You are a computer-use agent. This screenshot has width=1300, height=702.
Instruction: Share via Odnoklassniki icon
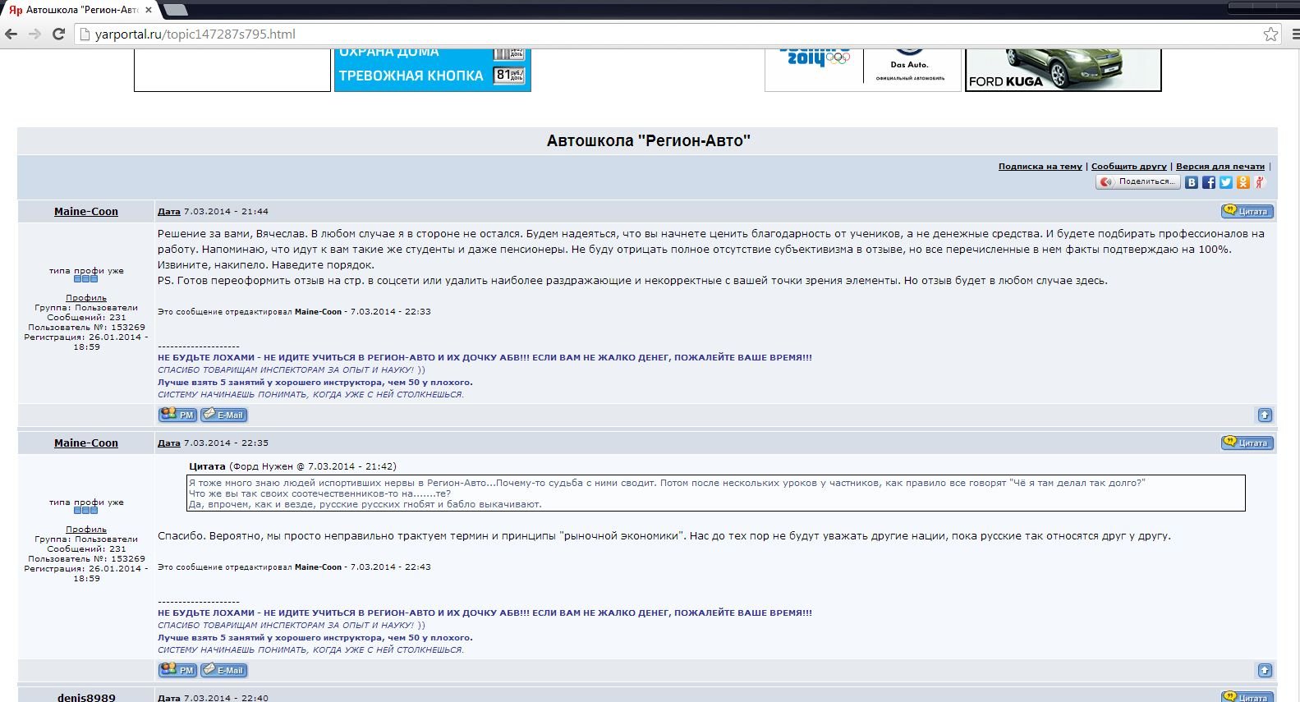tap(1243, 182)
